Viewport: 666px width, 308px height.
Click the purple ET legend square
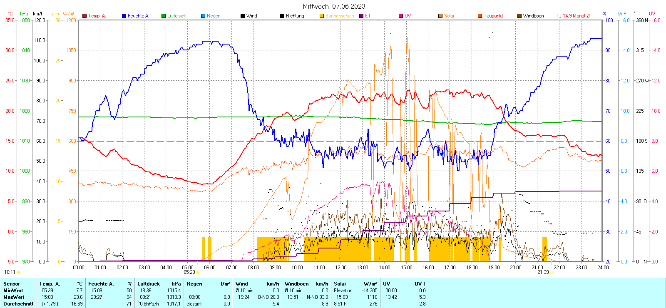[x=361, y=16]
